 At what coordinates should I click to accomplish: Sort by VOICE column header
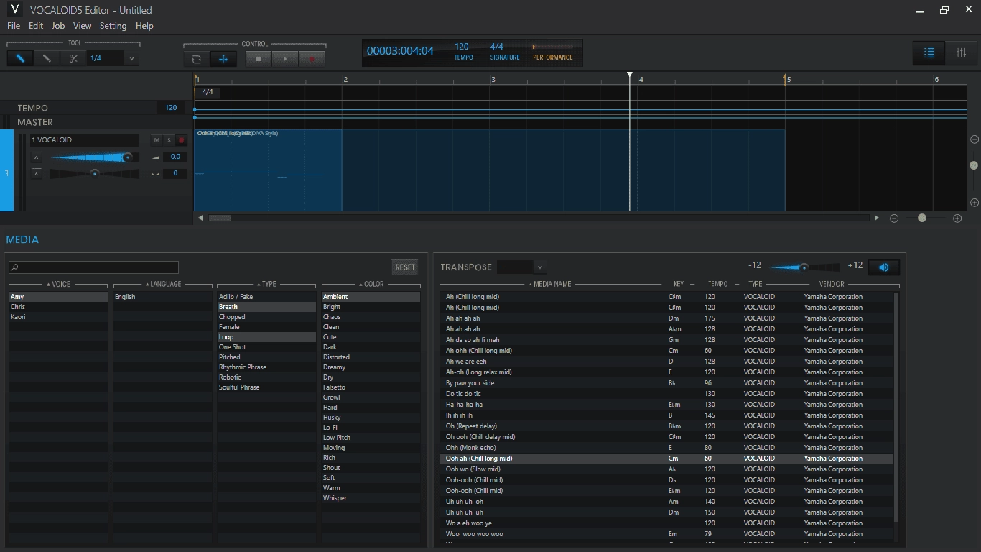click(x=58, y=285)
